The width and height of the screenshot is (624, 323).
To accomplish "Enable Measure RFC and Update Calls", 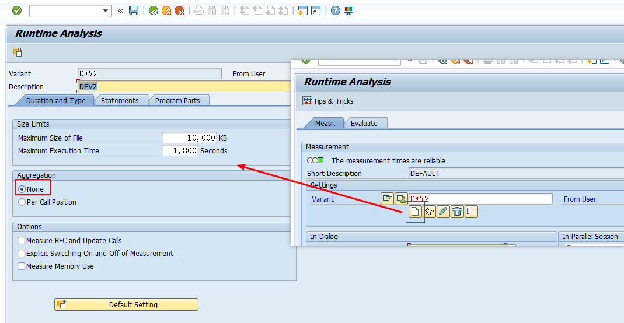I will [x=22, y=240].
